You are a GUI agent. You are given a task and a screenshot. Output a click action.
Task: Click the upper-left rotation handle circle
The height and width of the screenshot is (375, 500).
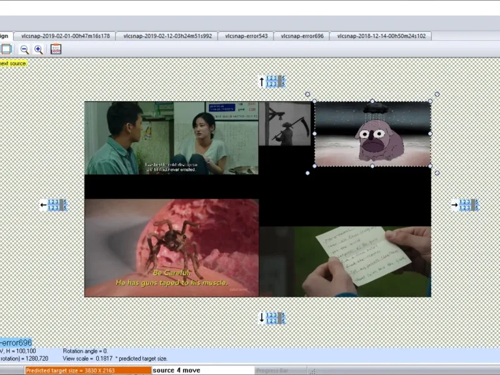(307, 94)
